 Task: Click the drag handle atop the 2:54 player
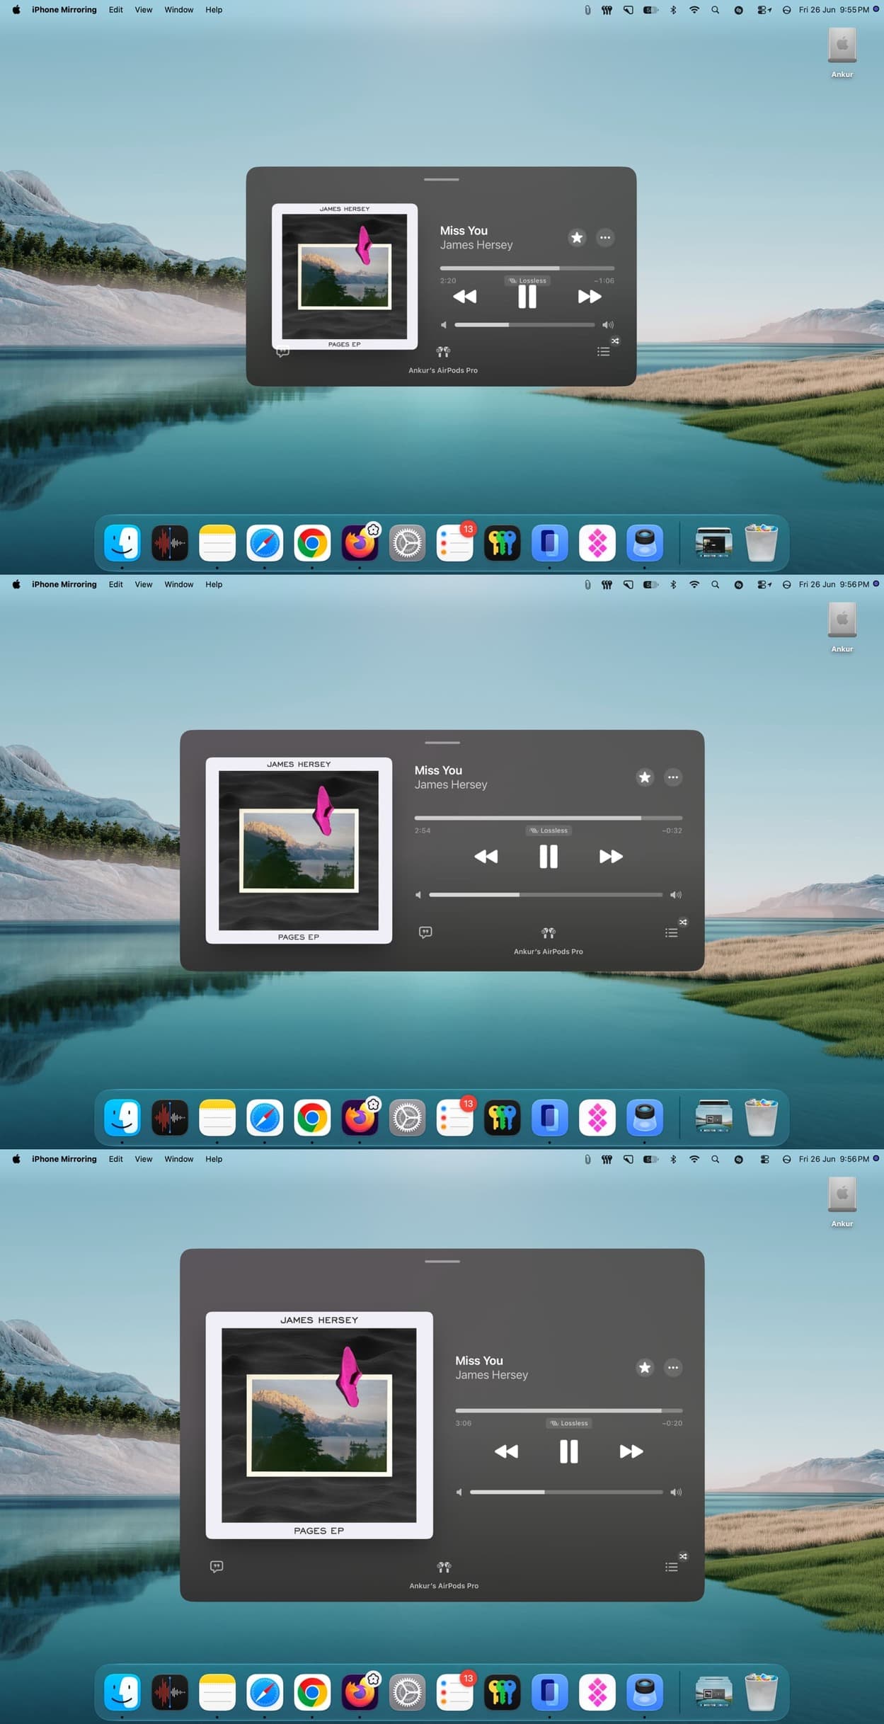442,743
